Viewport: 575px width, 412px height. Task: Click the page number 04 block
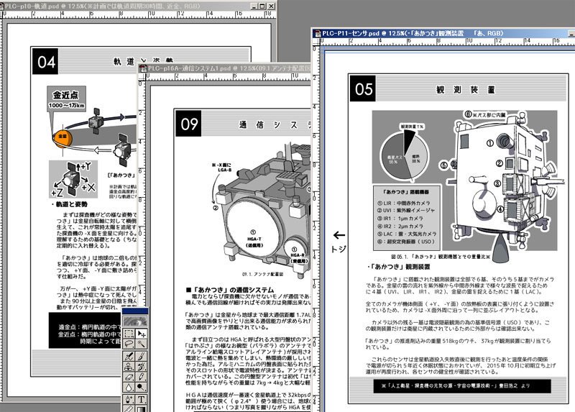[45, 61]
